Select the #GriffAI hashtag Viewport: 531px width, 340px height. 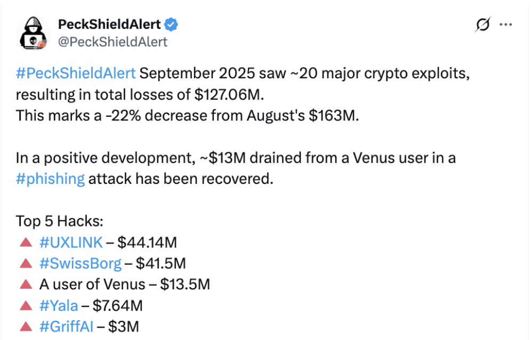66,326
